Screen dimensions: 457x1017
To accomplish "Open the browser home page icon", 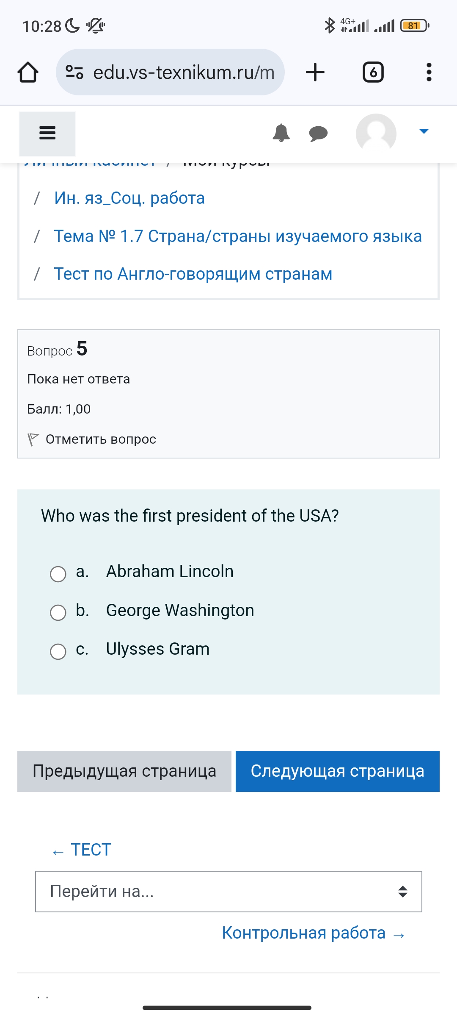I will (28, 72).
